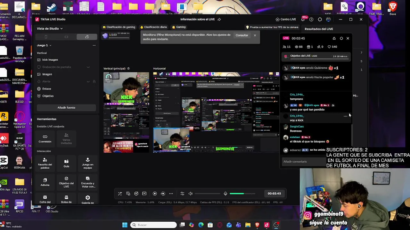Adjust the speaker volume slider
This screenshot has height=230, width=410.
coord(208,194)
